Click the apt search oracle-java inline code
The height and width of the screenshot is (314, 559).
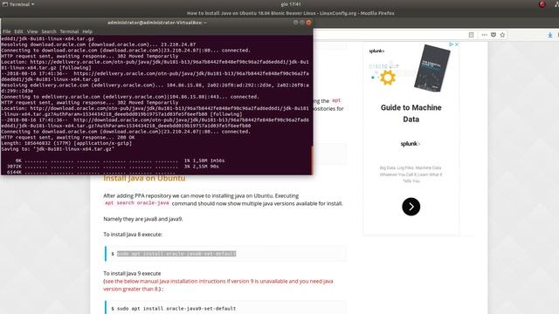(137, 203)
